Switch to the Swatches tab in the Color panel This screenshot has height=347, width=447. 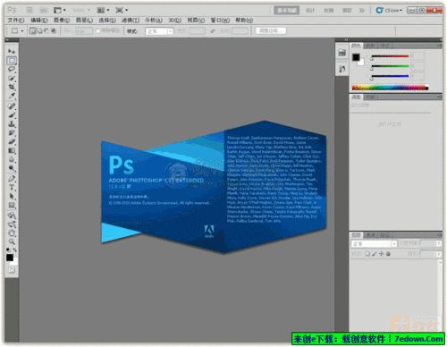370,46
